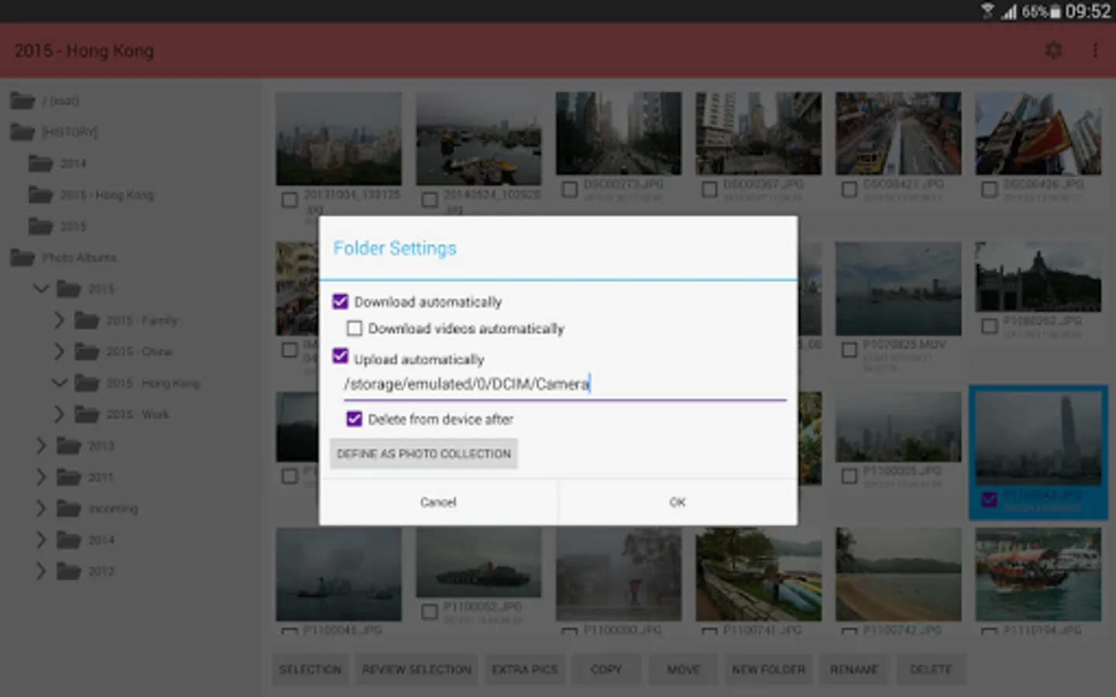Tap the cellular signal icon
The height and width of the screenshot is (697, 1116).
click(1008, 11)
